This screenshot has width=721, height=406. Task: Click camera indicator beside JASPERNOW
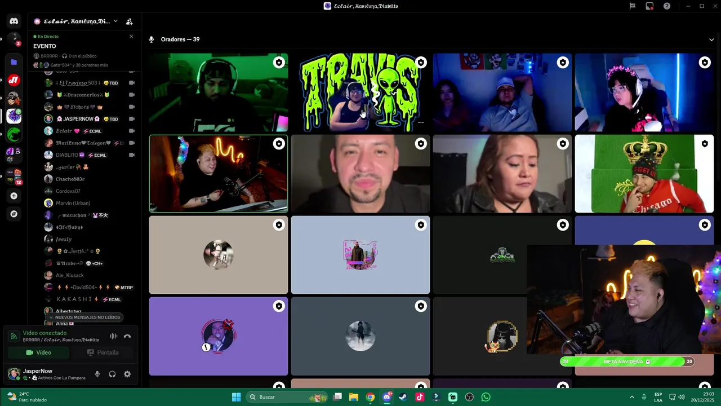click(x=132, y=119)
